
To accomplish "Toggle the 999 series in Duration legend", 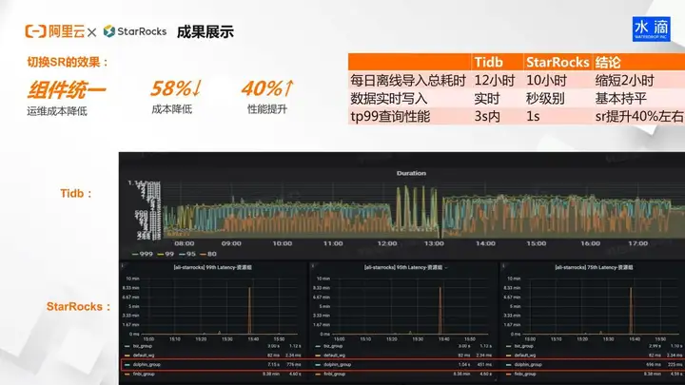I will [143, 254].
